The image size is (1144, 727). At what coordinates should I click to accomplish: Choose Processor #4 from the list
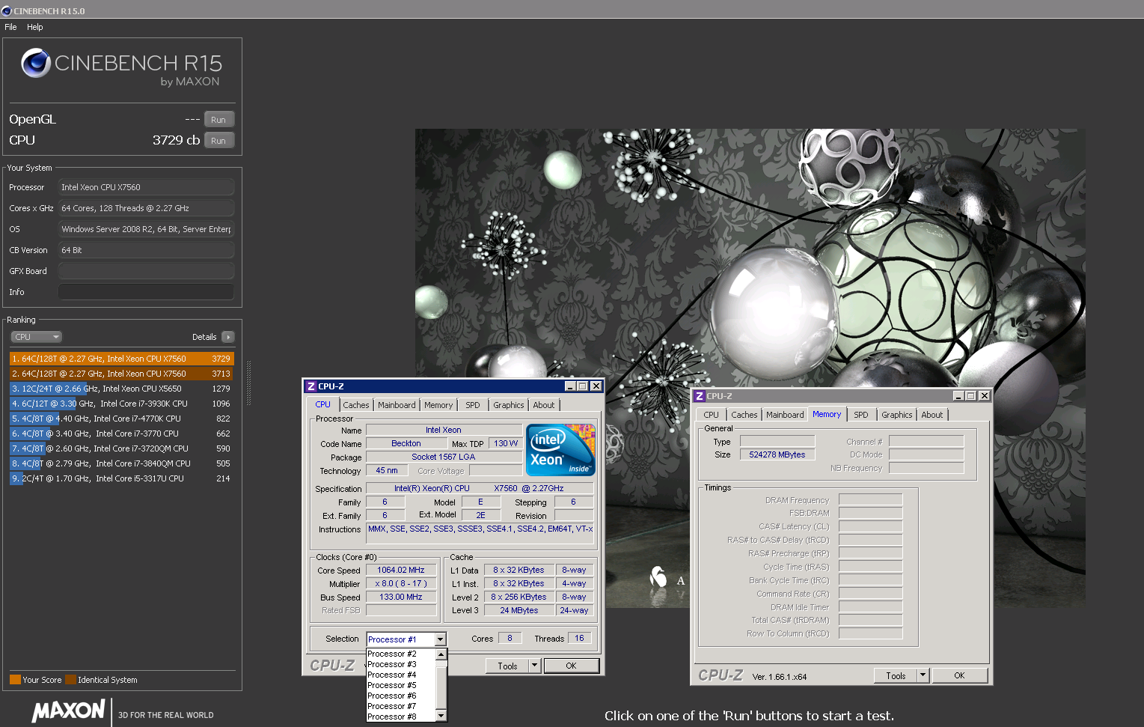[401, 675]
